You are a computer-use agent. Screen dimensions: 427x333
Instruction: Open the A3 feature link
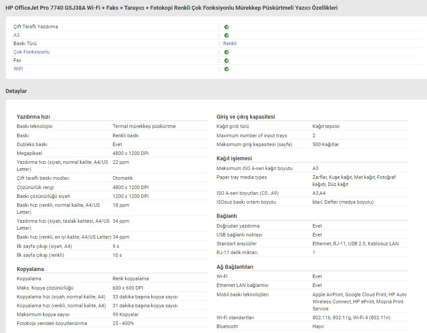[x=16, y=35]
